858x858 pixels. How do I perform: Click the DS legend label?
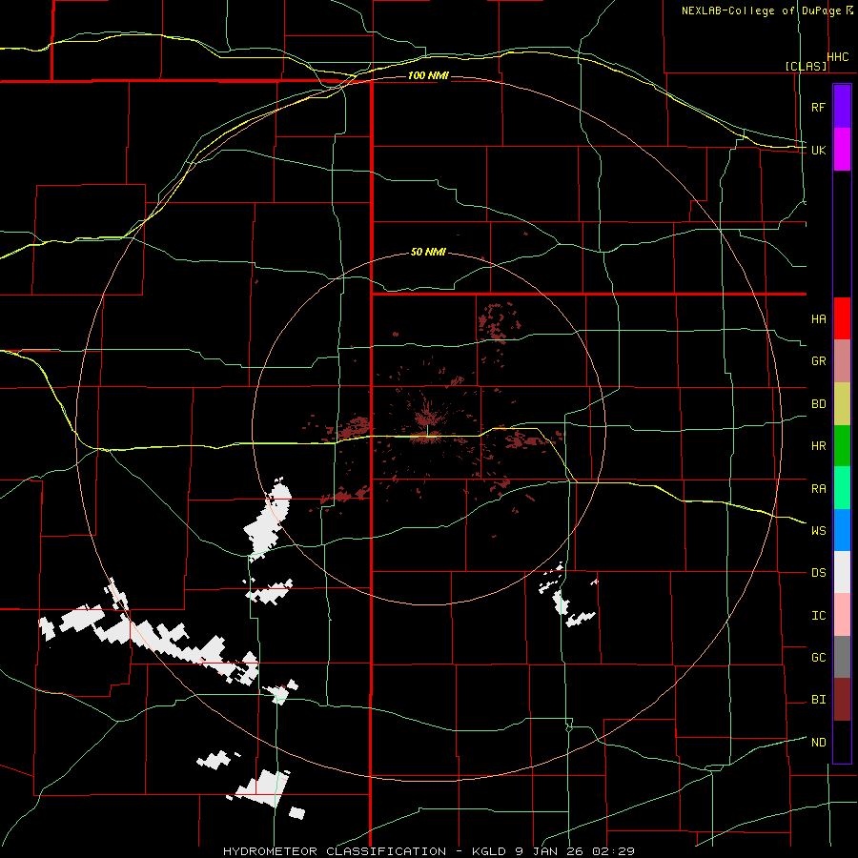click(818, 573)
